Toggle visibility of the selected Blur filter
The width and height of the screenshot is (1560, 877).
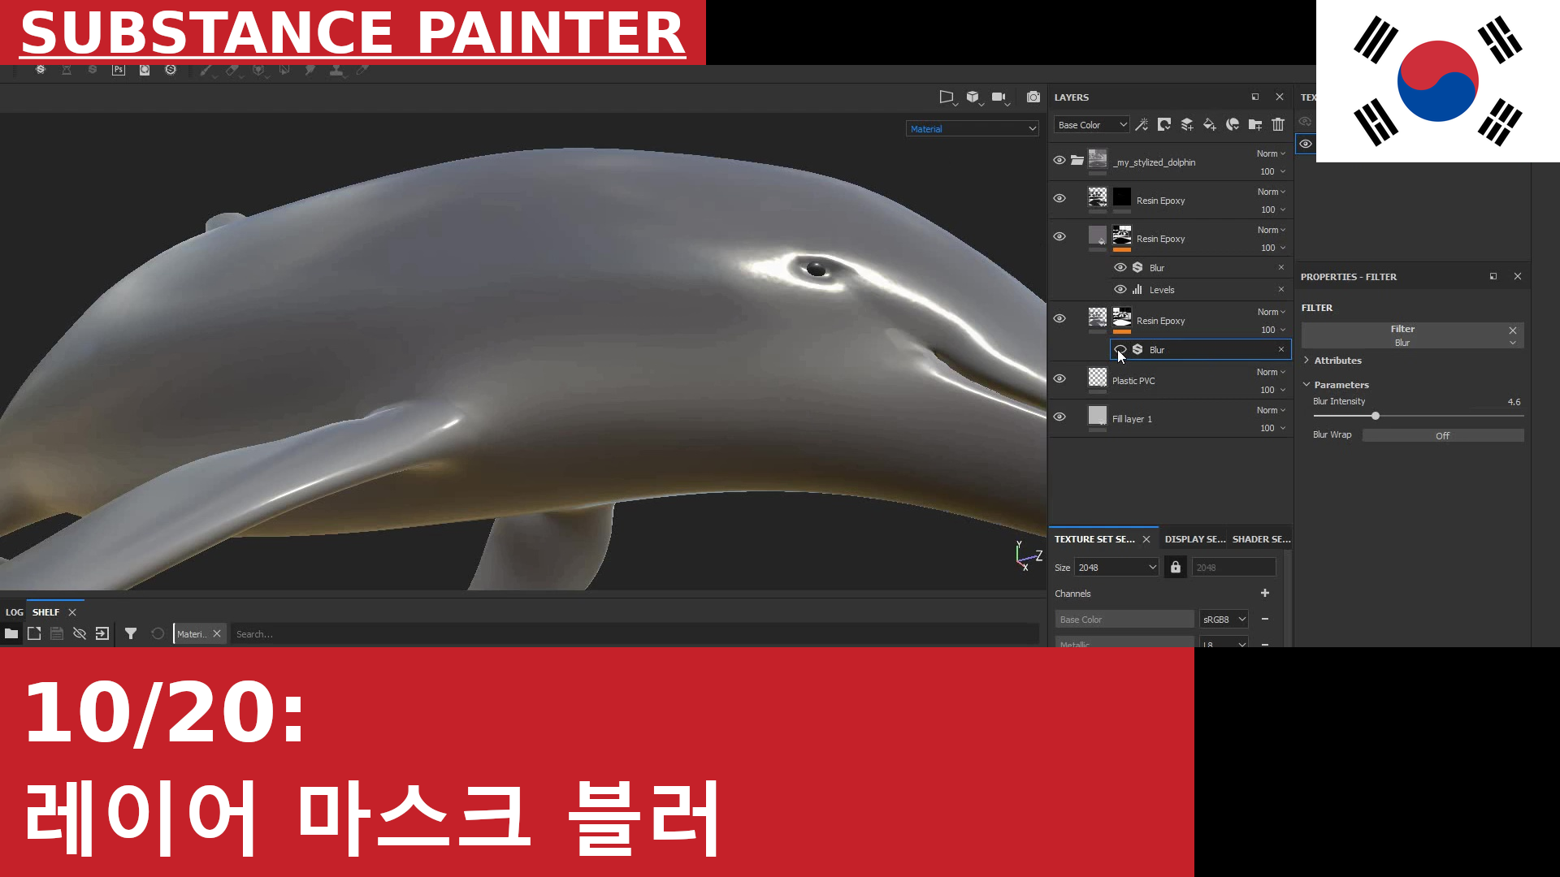[1120, 349]
